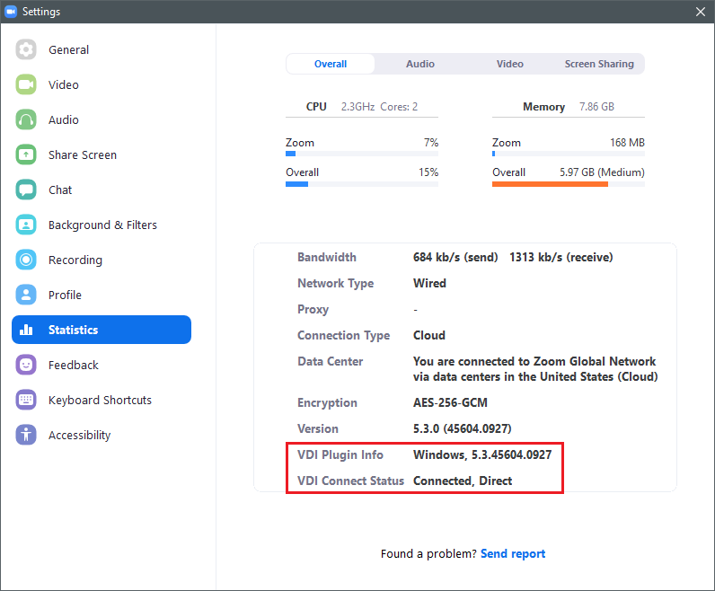Click the Send report link
The width and height of the screenshot is (715, 591).
point(513,554)
